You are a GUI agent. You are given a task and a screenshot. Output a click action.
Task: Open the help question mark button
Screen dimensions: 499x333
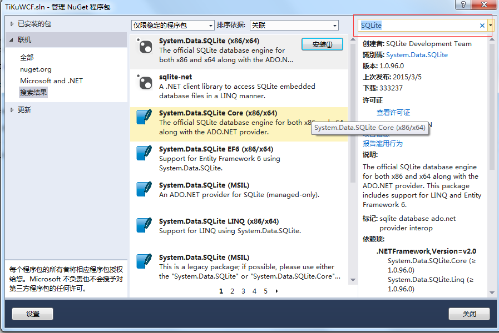pos(463,4)
